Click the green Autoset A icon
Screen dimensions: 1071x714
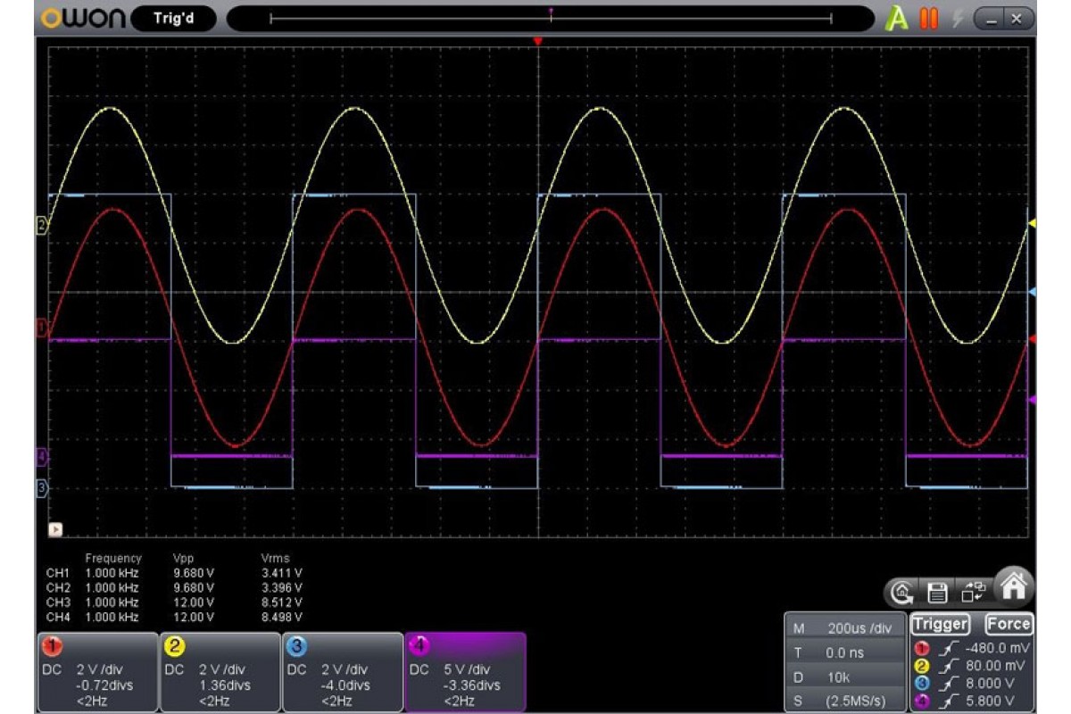896,19
